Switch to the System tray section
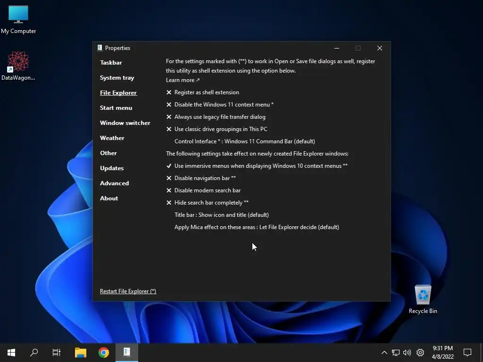The image size is (483, 362). [x=117, y=78]
